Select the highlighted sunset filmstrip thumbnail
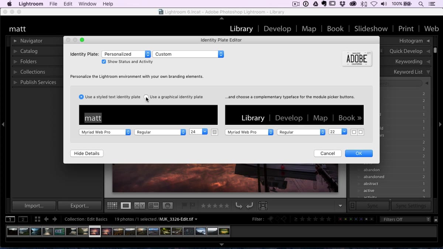443x249 pixels. (95, 231)
